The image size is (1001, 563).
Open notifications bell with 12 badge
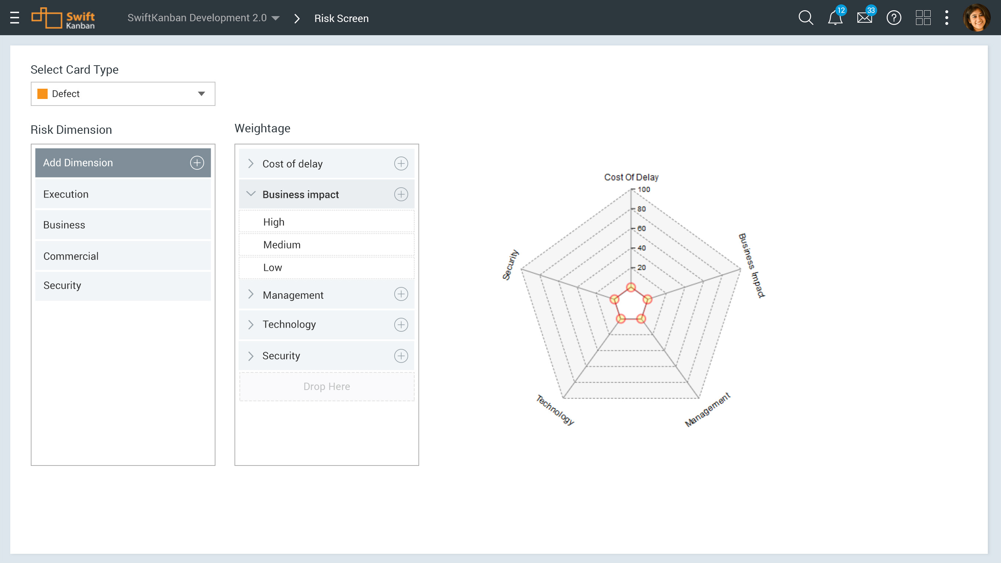835,18
